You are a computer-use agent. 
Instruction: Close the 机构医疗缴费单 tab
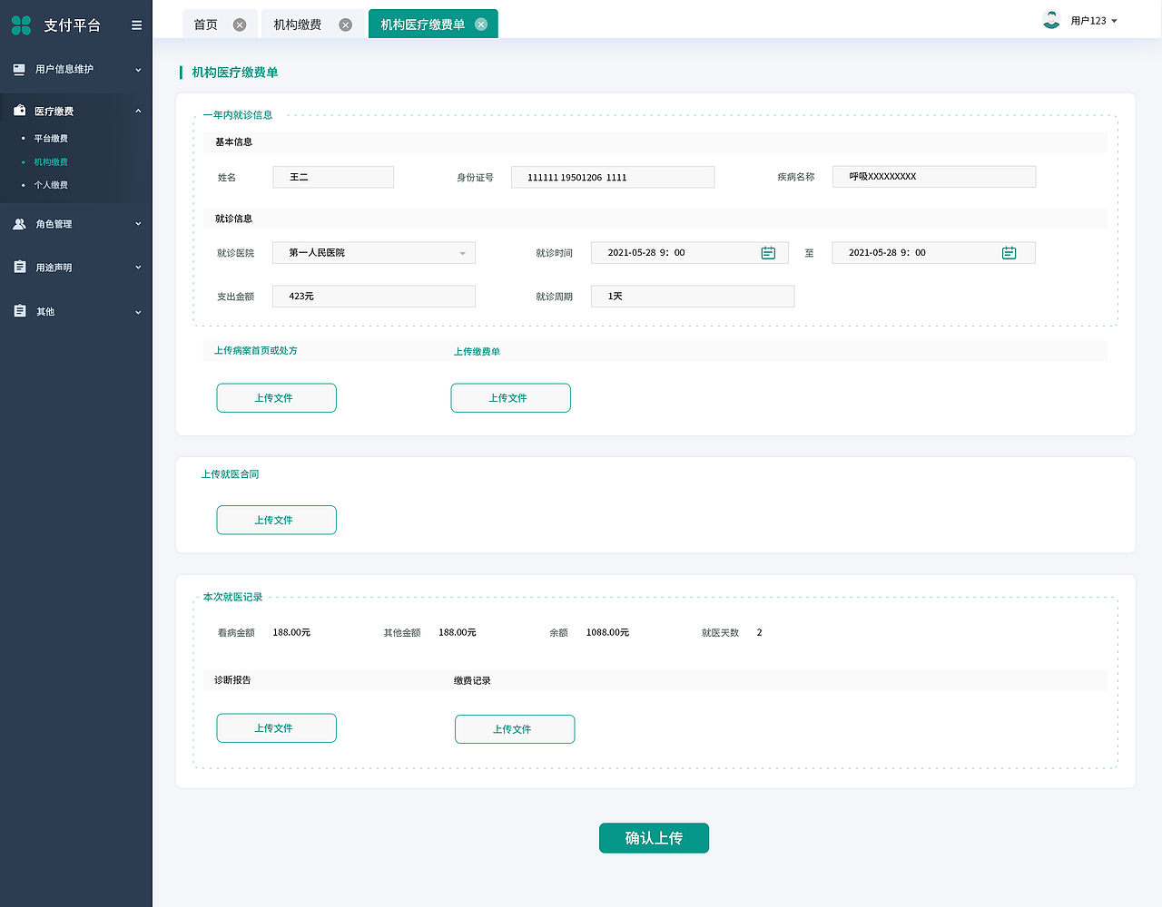pos(481,24)
